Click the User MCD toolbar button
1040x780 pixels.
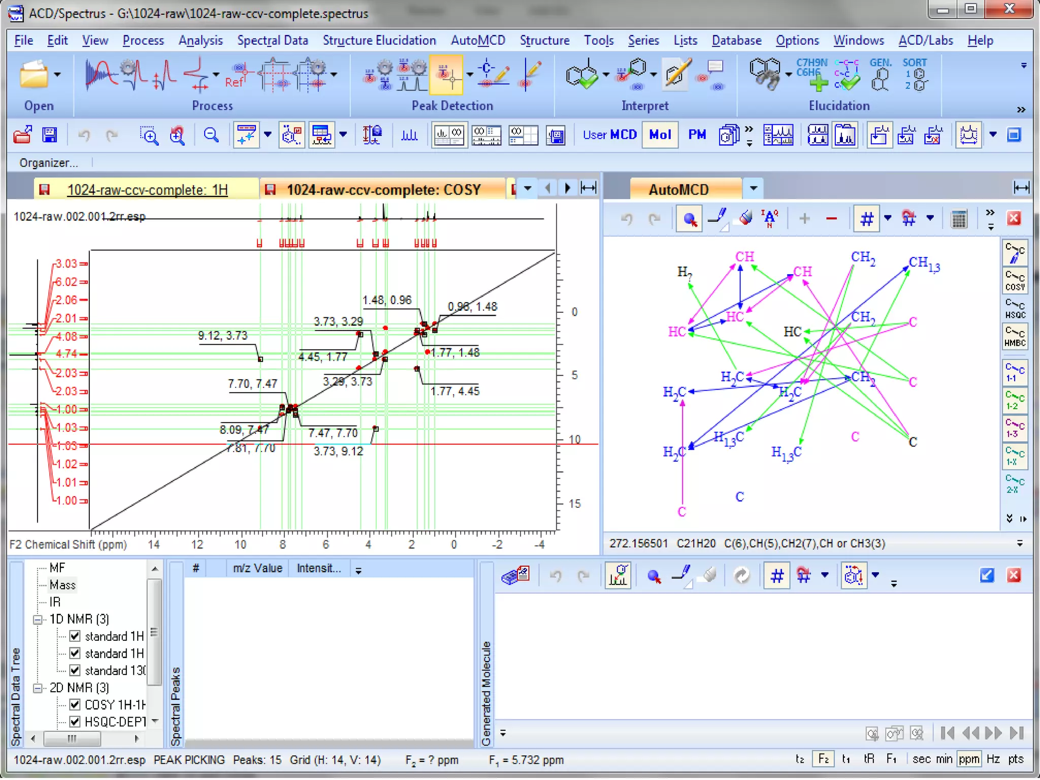tap(609, 135)
